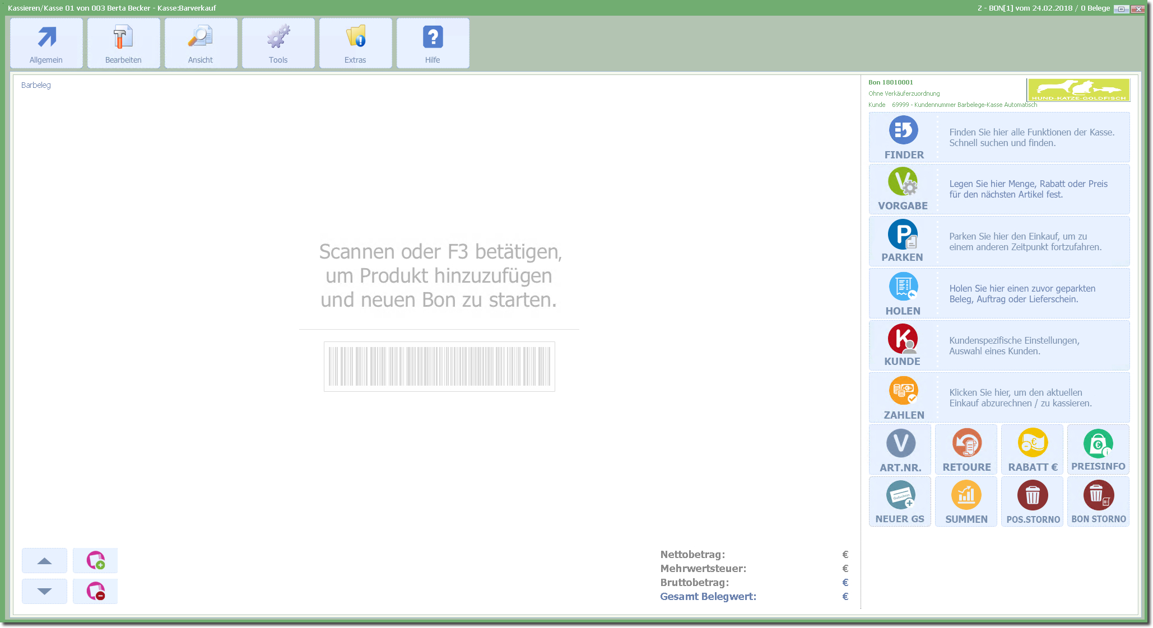Click the barcode scan field
This screenshot has width=1153, height=628.
click(439, 367)
